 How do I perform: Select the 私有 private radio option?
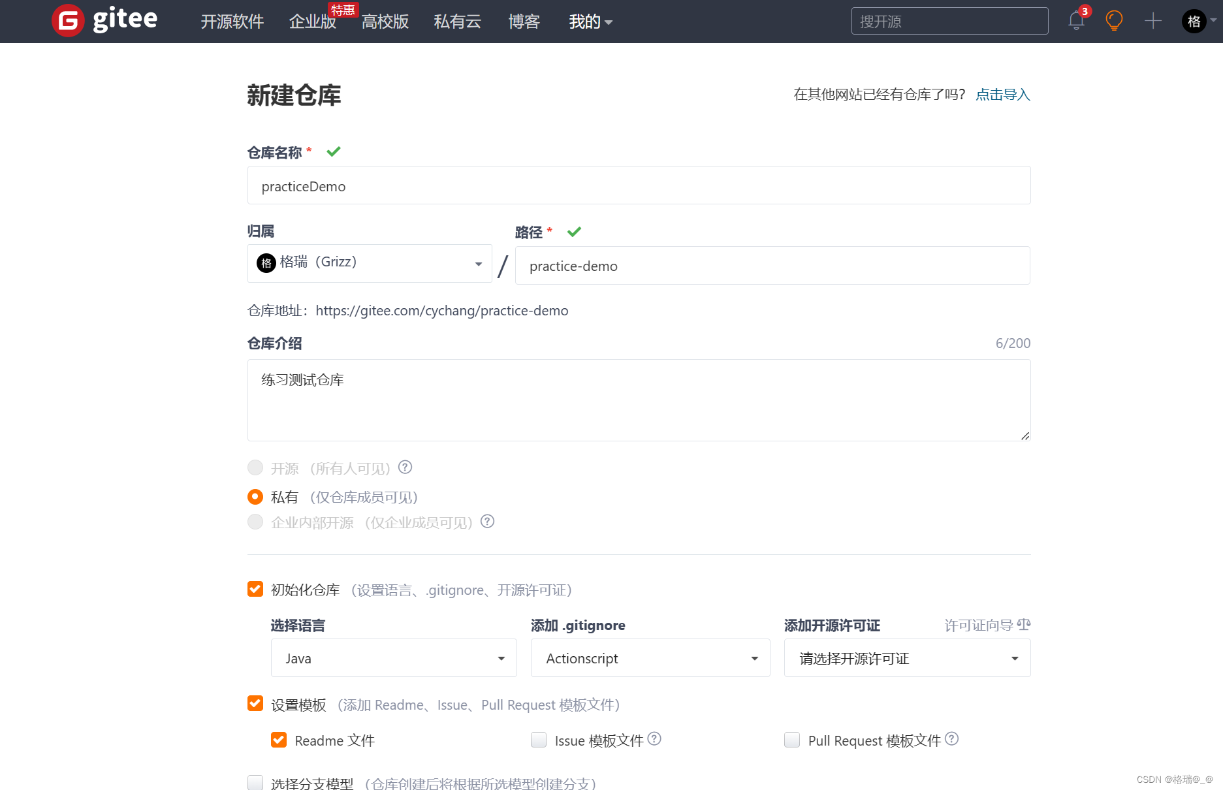click(x=255, y=497)
